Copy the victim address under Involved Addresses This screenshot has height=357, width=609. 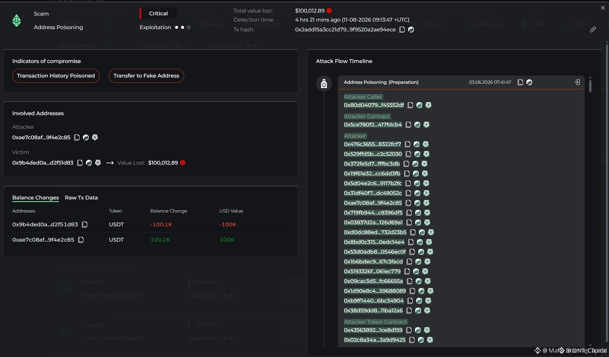pos(80,163)
